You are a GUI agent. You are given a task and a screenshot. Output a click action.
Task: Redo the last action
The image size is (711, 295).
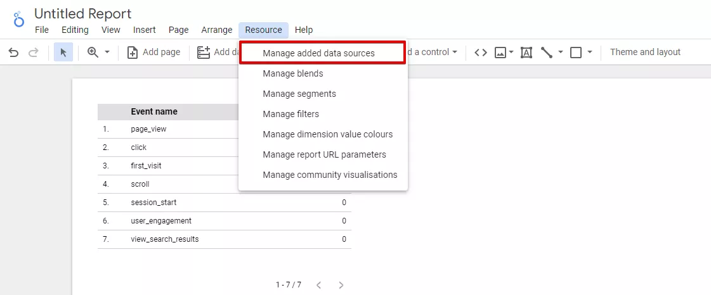(33, 53)
